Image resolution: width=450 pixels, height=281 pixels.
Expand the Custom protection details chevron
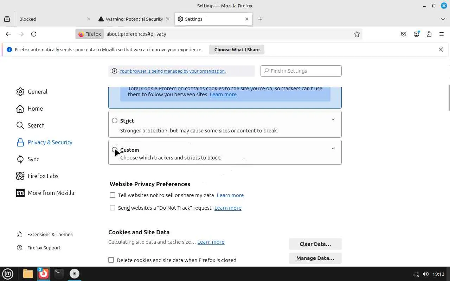[333, 149]
